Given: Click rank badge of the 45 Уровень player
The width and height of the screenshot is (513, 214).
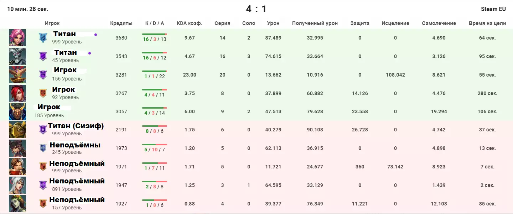Looking at the screenshot, I should 43,56.
